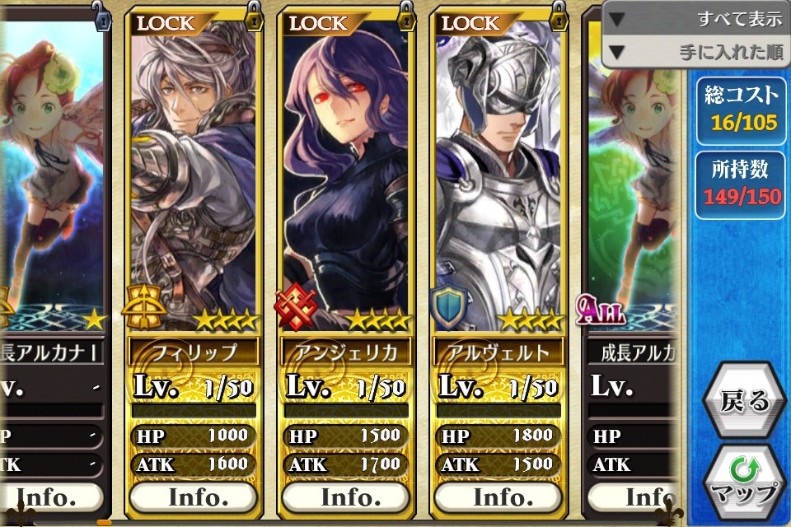Click the four-star rating on アンジェリカ card
This screenshot has height=527, width=791.
point(379,320)
